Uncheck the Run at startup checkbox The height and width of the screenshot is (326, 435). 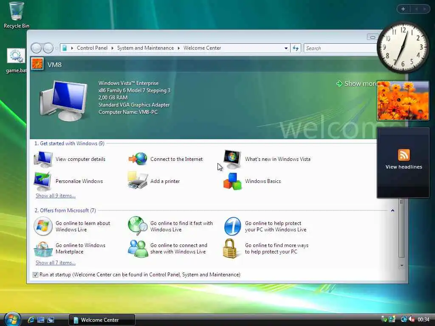point(35,275)
